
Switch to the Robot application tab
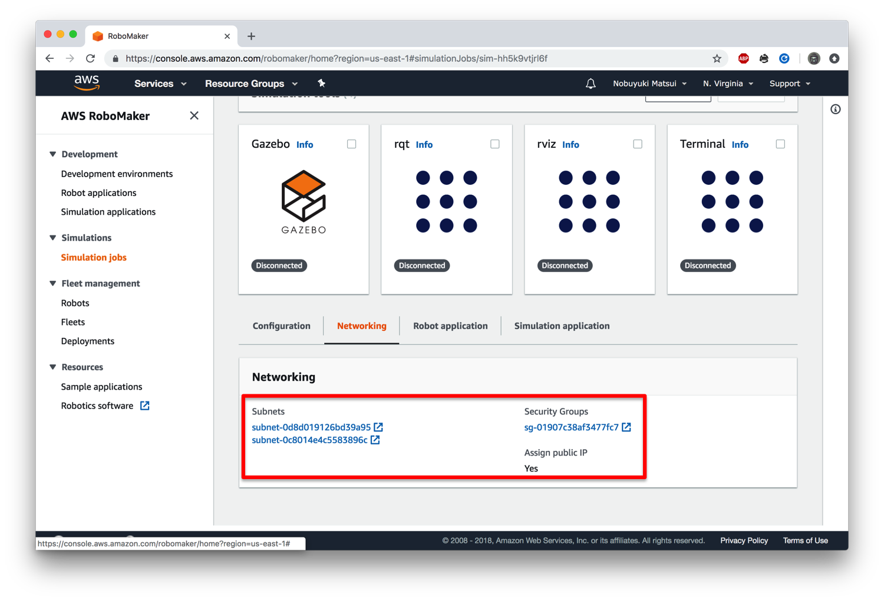[450, 326]
